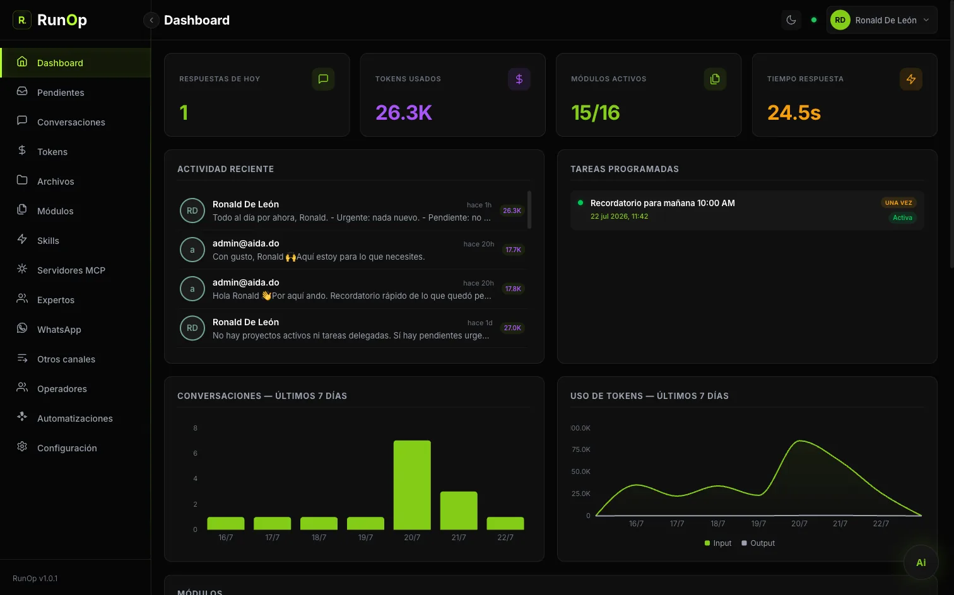Click the 16/7 bar in conversaciones chart
The image size is (954, 595).
point(226,523)
